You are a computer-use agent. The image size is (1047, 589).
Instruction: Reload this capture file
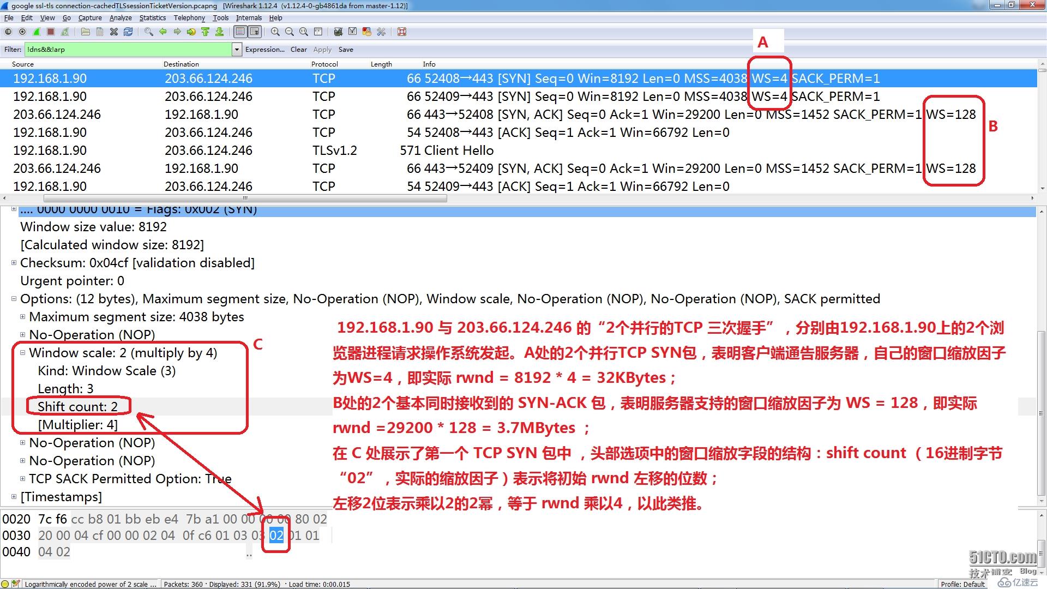(x=128, y=32)
